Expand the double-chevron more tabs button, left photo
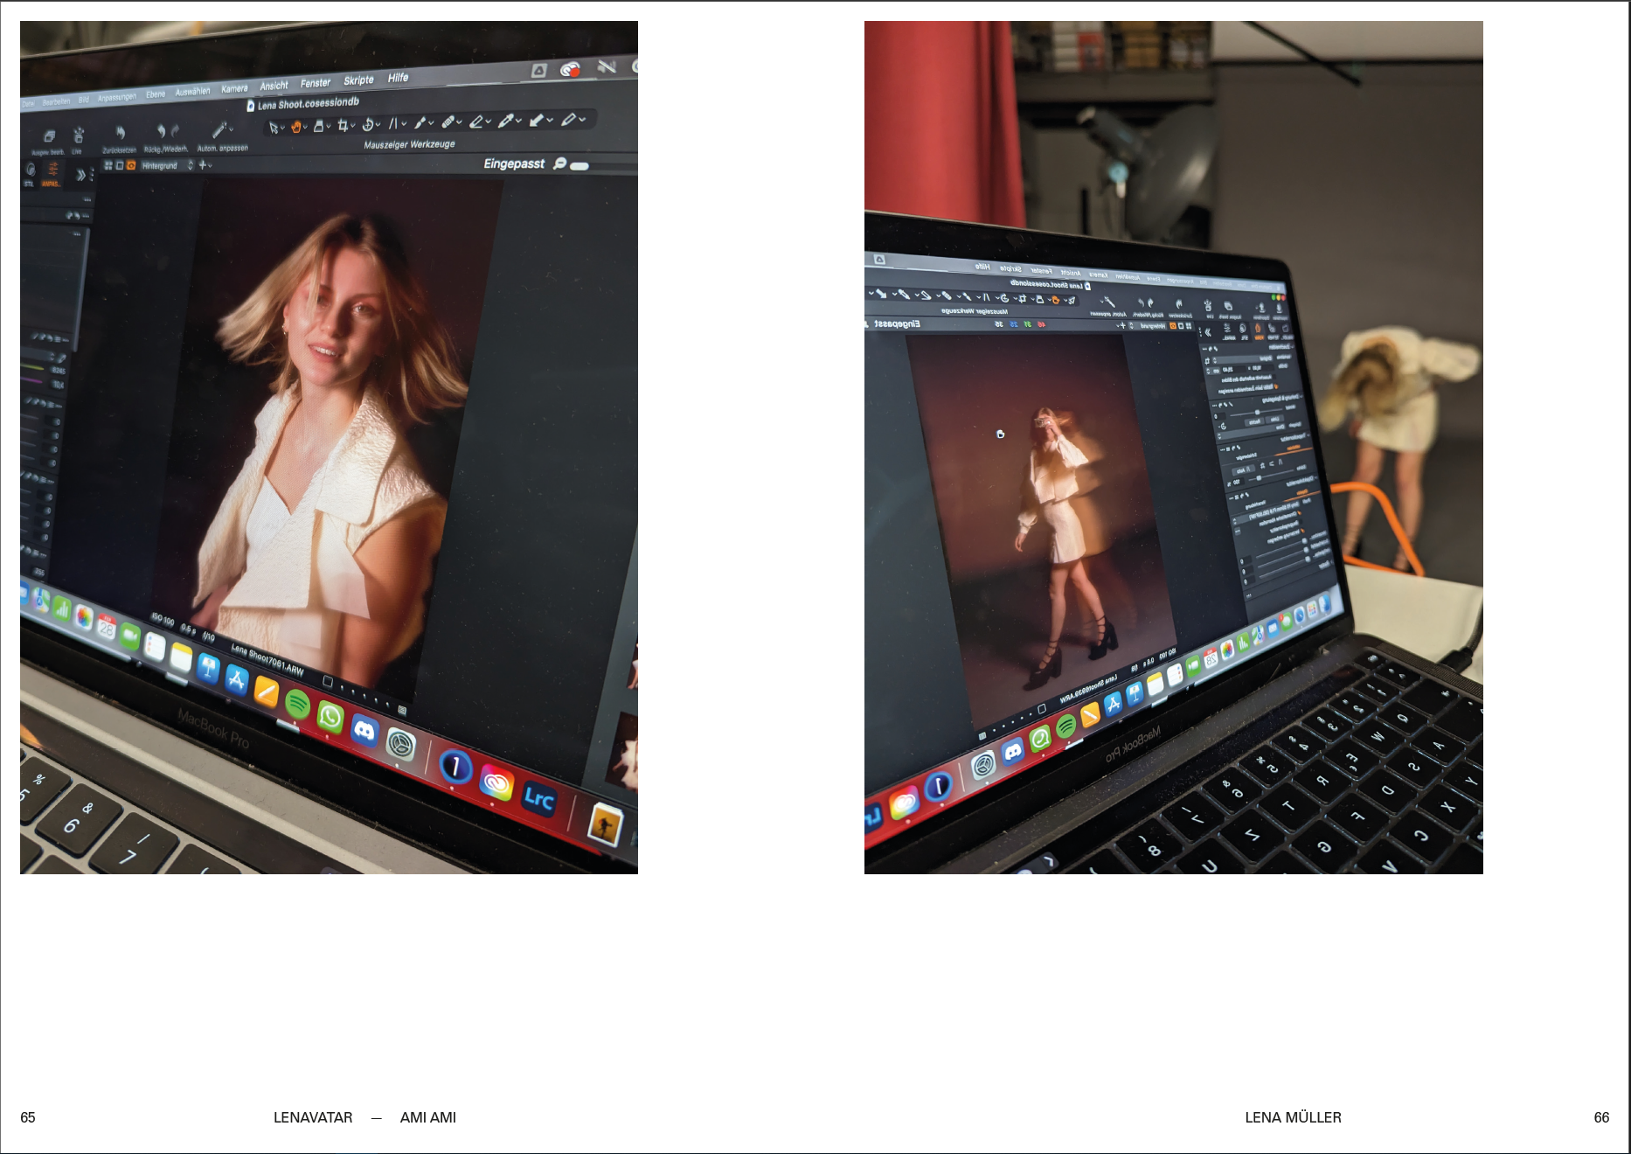The height and width of the screenshot is (1154, 1631). (80, 175)
